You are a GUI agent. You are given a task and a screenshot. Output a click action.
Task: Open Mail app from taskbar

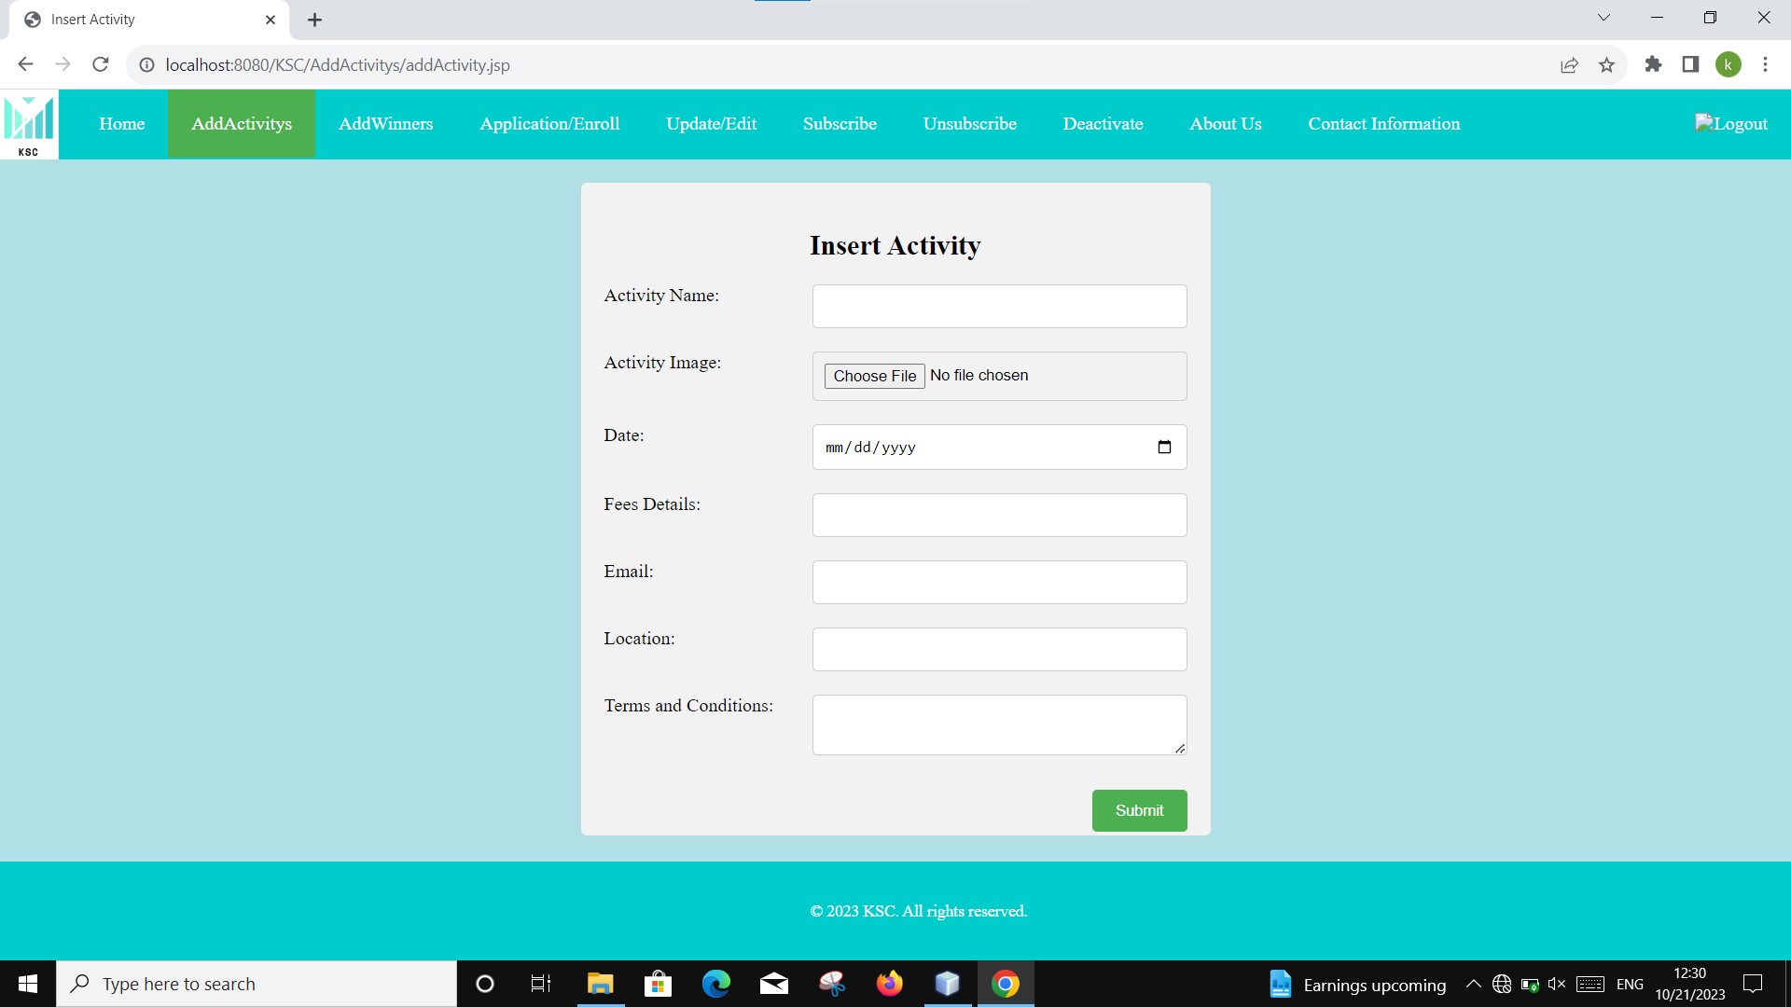(773, 984)
